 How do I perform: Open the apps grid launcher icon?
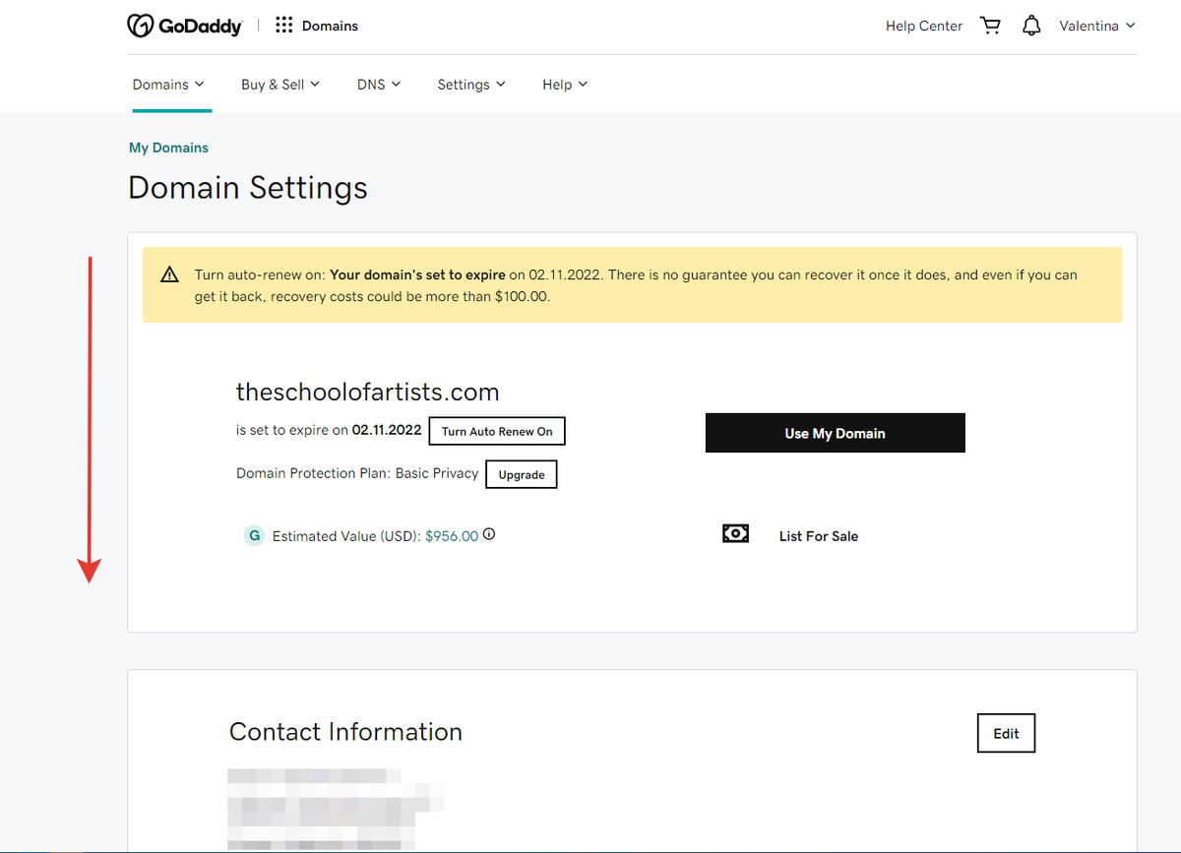284,26
